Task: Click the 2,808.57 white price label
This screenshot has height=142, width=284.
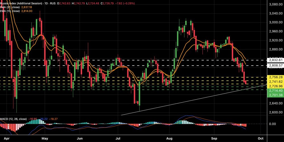Action: 275,65
